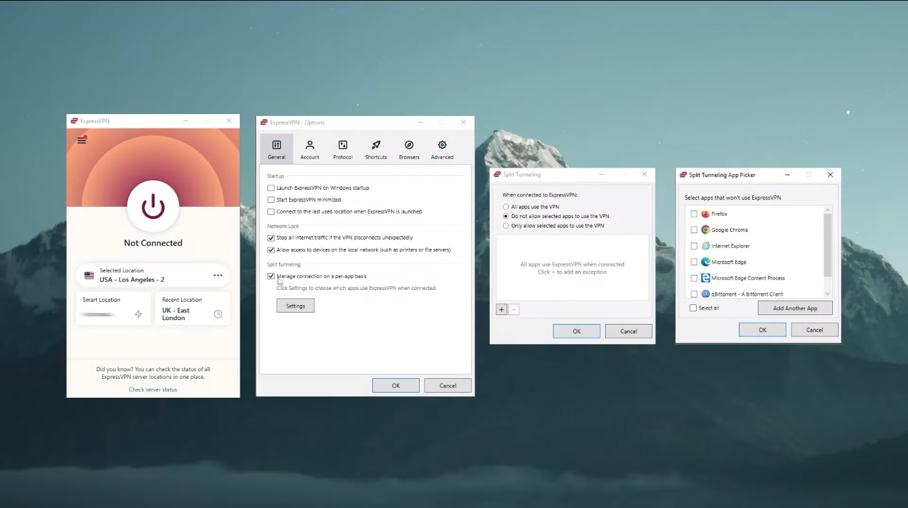This screenshot has width=908, height=508.
Task: Open location options via three dots
Action: (218, 275)
